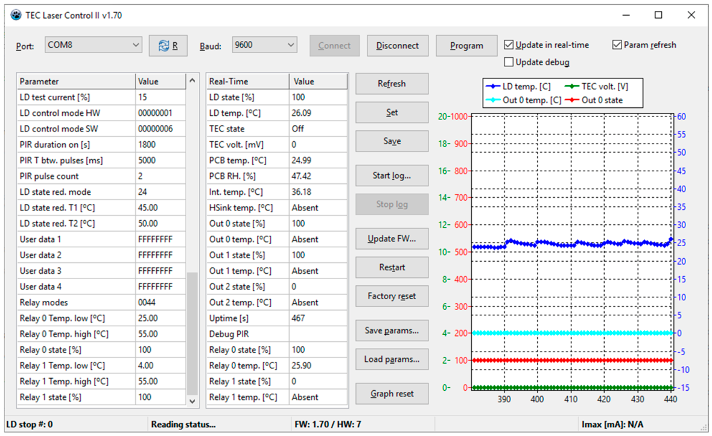Click the TEC volt. green legend marker
This screenshot has height=436, width=712.
(572, 86)
